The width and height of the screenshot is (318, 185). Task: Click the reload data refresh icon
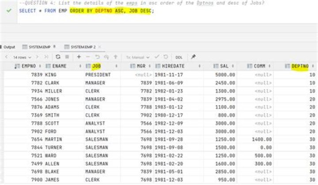pos(58,57)
